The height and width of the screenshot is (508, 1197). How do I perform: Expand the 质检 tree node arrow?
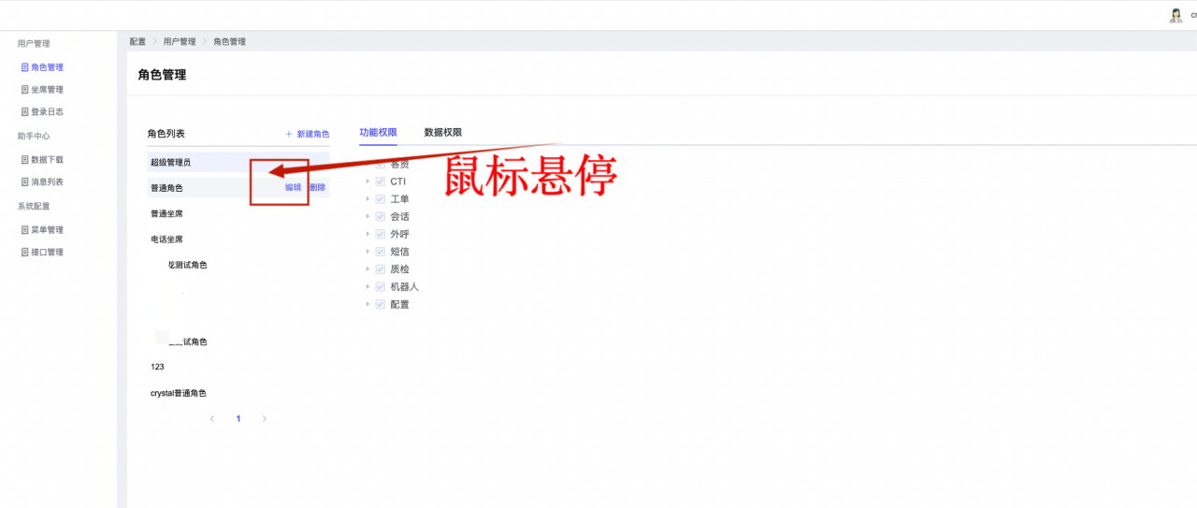click(368, 269)
